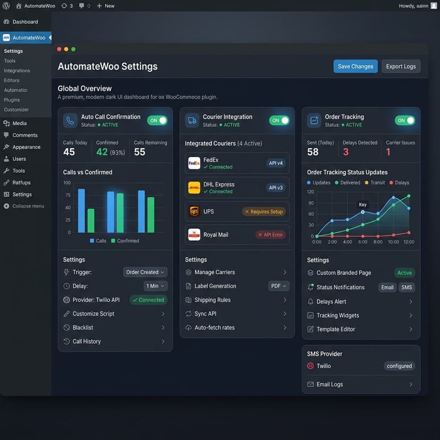
Task: Click the Twilio logo icon
Action: click(310, 366)
